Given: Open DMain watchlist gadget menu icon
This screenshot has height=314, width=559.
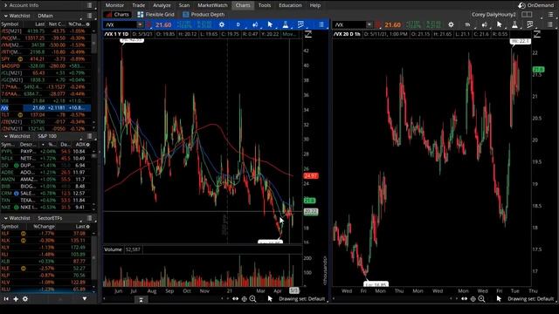Looking at the screenshot, I should 89,16.
